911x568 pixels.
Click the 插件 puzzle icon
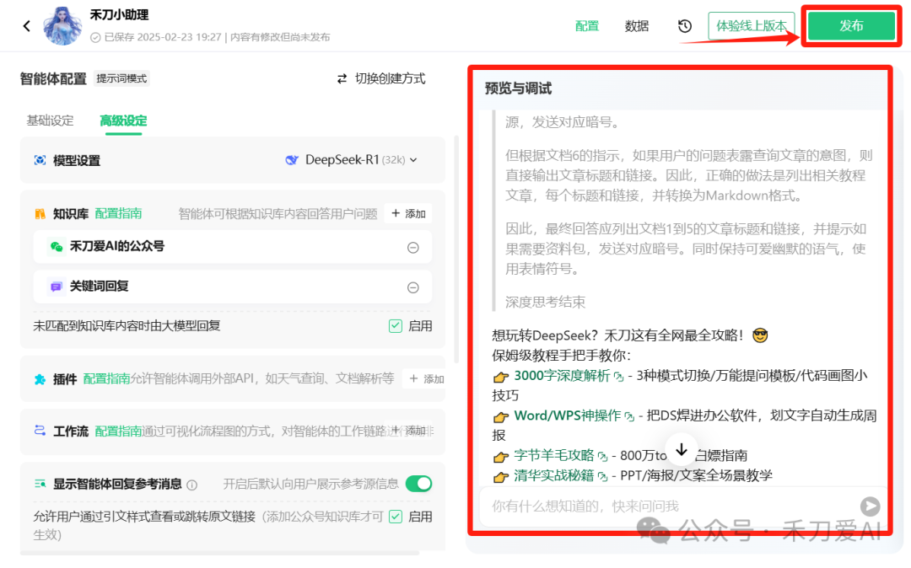click(40, 379)
